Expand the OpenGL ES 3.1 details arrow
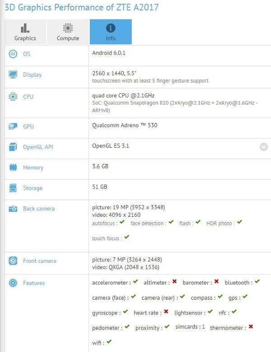271x352 pixels. tap(264, 147)
